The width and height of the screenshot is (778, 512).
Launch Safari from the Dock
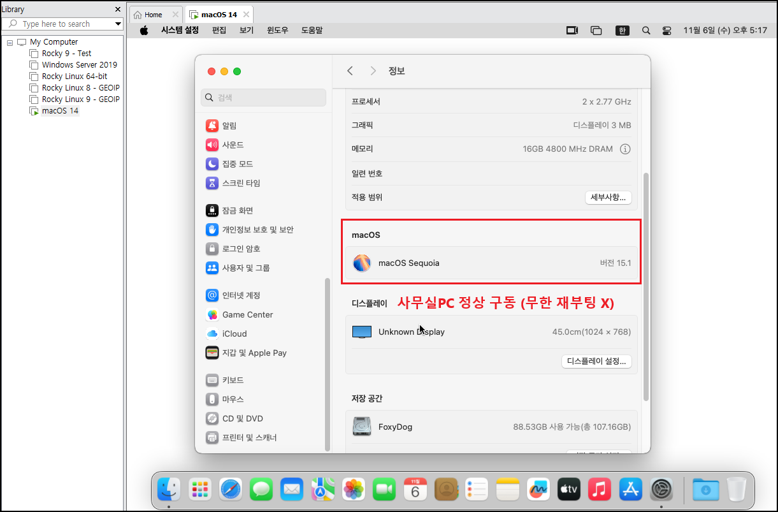pos(231,489)
